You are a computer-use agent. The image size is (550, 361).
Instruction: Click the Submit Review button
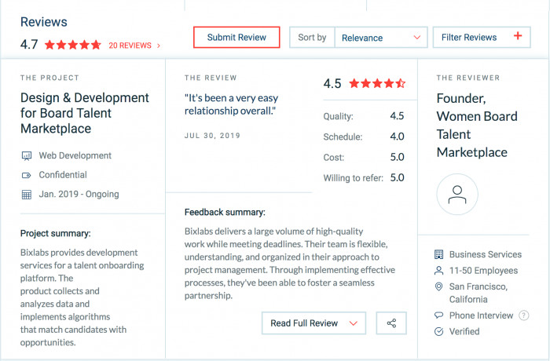(236, 37)
